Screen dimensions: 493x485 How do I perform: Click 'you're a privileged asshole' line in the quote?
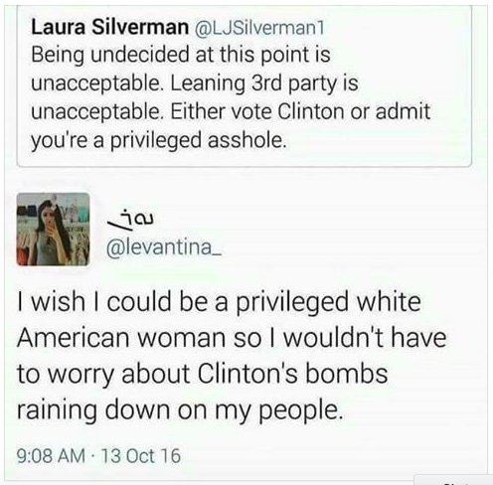coord(158,140)
